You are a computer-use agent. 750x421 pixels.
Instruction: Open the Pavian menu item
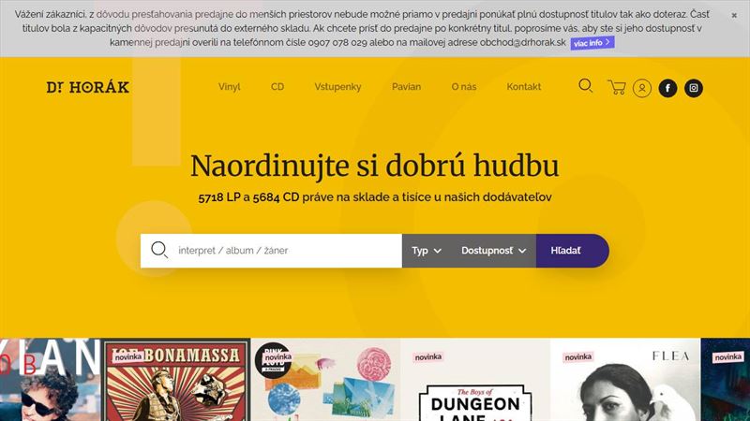[406, 87]
